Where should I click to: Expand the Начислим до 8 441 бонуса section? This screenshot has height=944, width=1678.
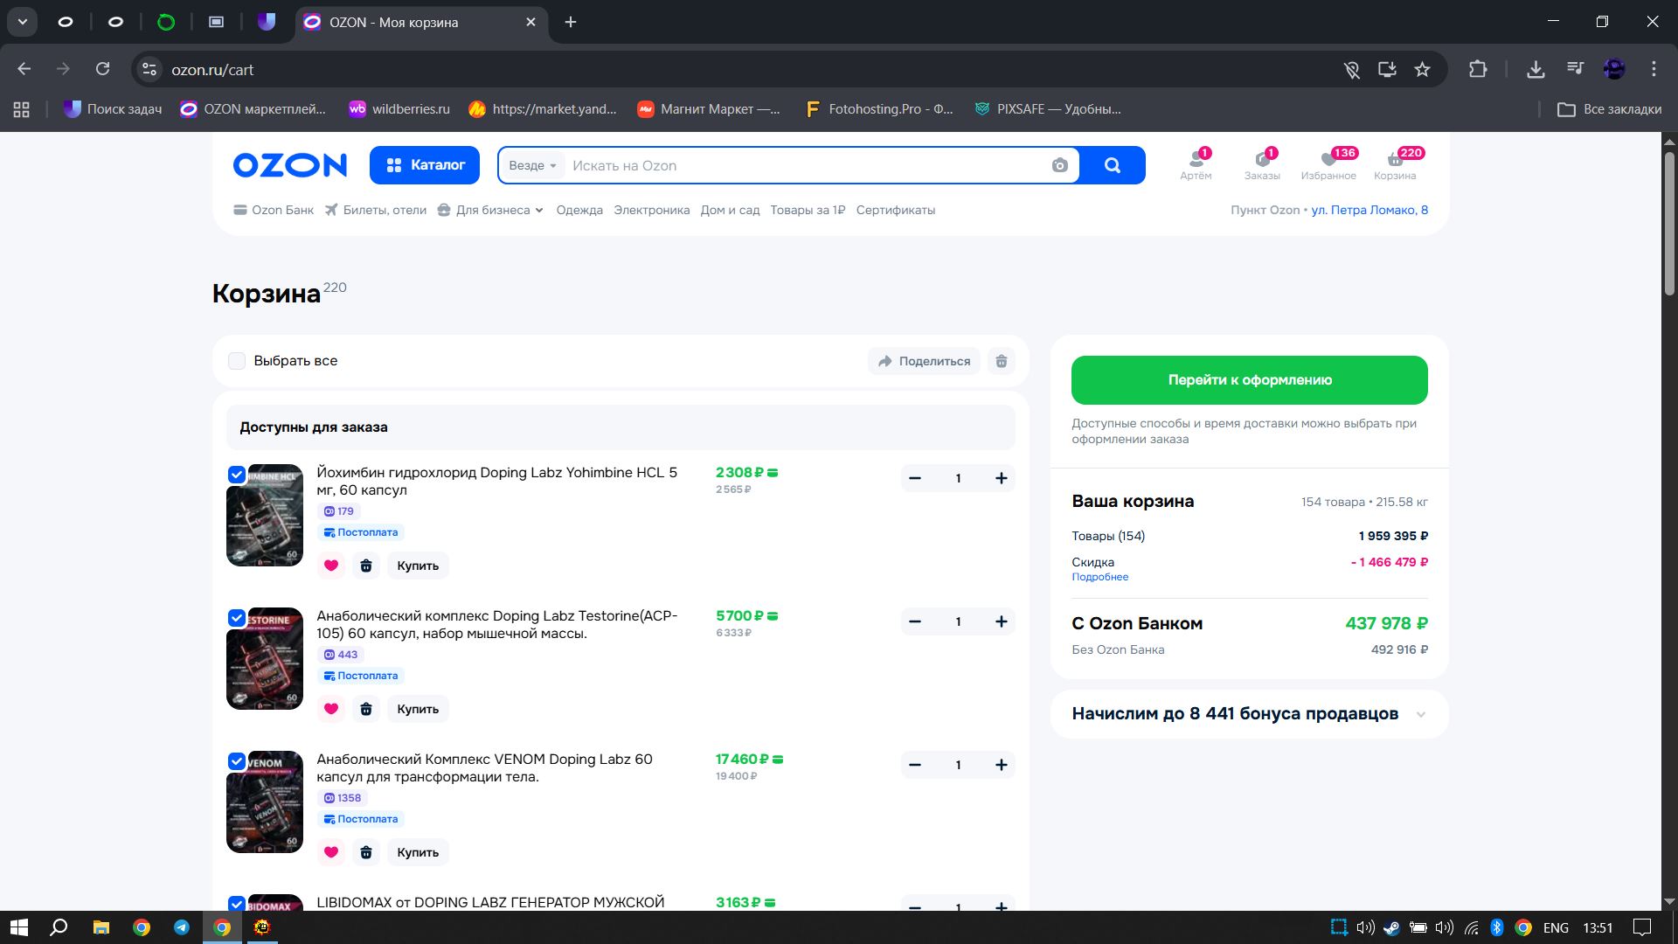pyautogui.click(x=1420, y=714)
